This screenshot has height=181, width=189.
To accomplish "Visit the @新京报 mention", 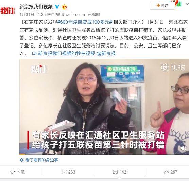I will [106, 53].
